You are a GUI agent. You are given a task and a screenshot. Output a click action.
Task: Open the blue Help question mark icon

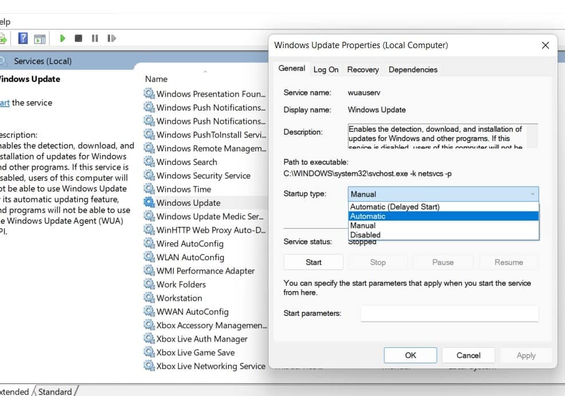tap(23, 38)
